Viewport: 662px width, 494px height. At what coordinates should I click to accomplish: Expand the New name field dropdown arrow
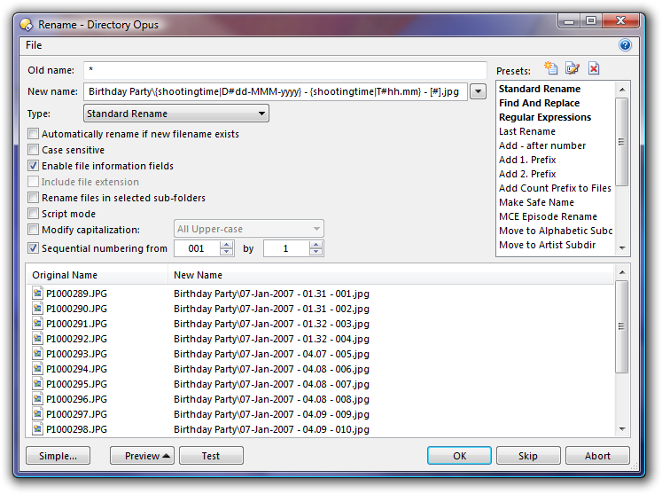coord(478,91)
